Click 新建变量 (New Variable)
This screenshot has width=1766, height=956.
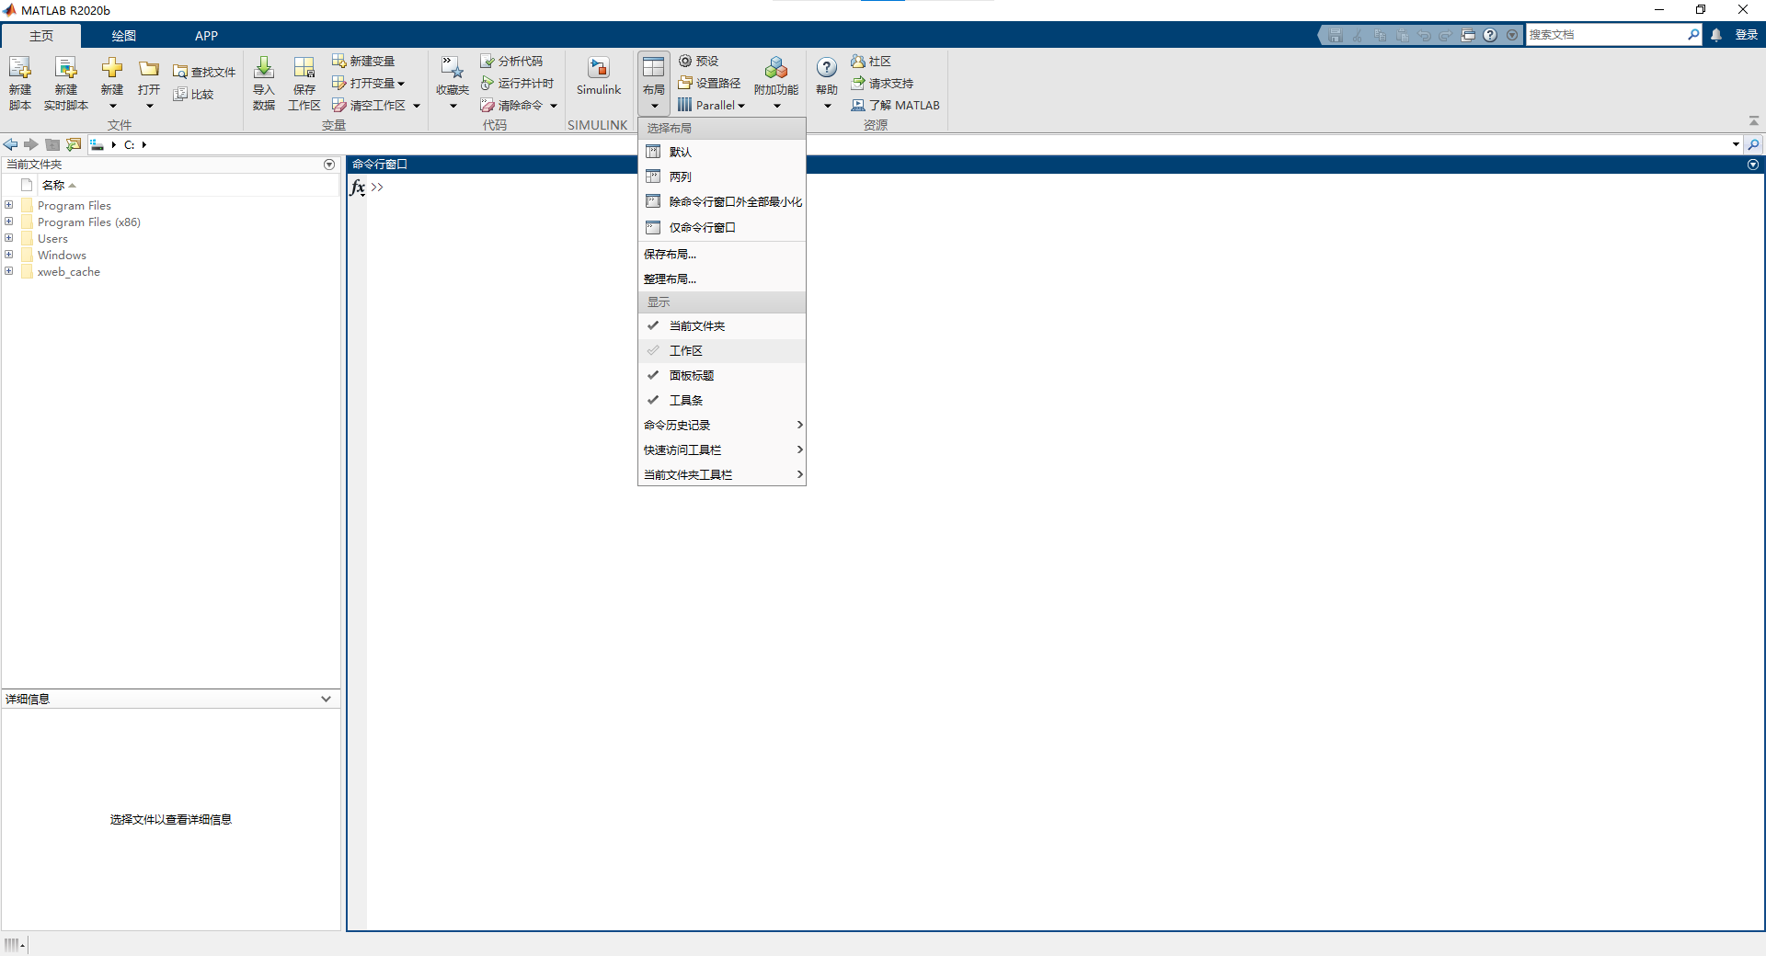(363, 61)
